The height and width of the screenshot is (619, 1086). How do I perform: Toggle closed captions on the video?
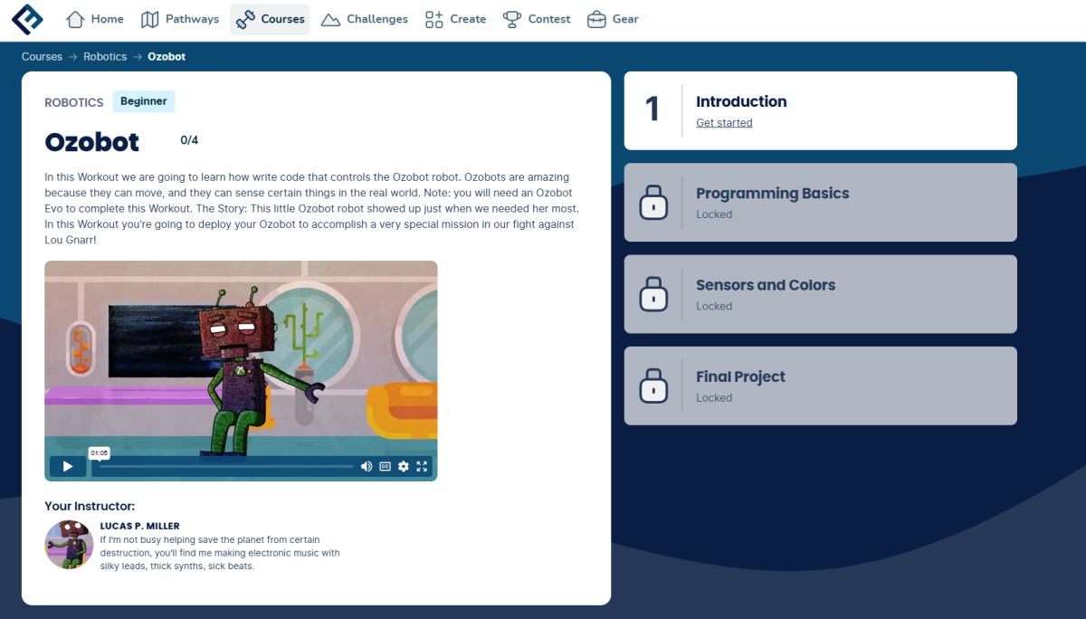(x=385, y=467)
